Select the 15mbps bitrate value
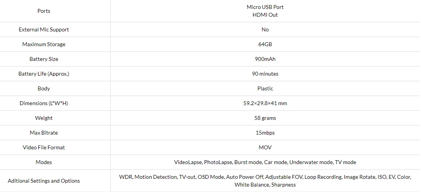421x192 pixels. pyautogui.click(x=265, y=133)
